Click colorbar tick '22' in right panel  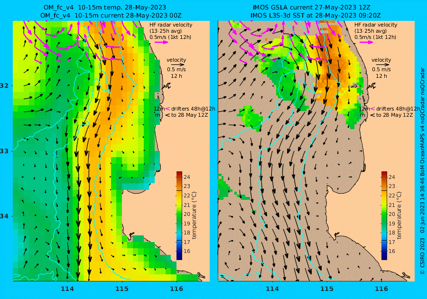[391, 196]
